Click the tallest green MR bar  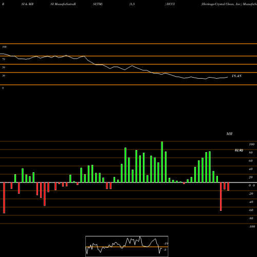point(162,162)
